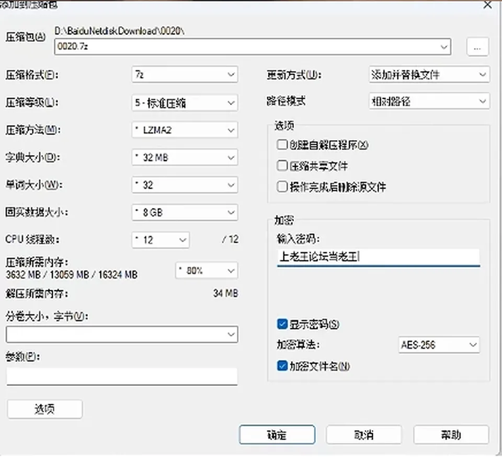Open help with the 帮助 button

(x=451, y=435)
